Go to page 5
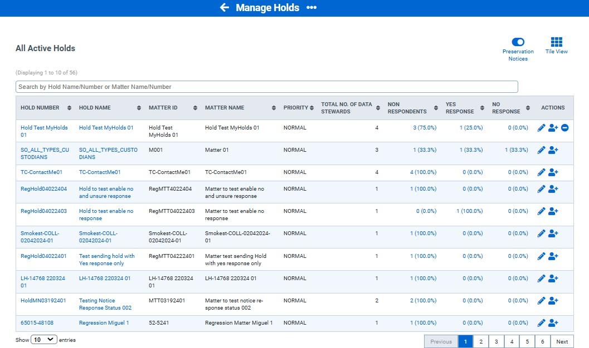 click(527, 342)
